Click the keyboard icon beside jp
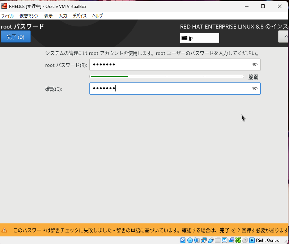This screenshot has height=244, width=289. point(184,38)
